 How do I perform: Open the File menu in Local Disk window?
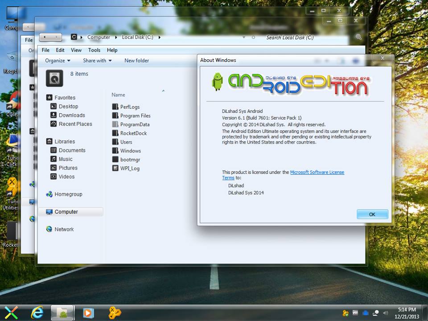45,50
